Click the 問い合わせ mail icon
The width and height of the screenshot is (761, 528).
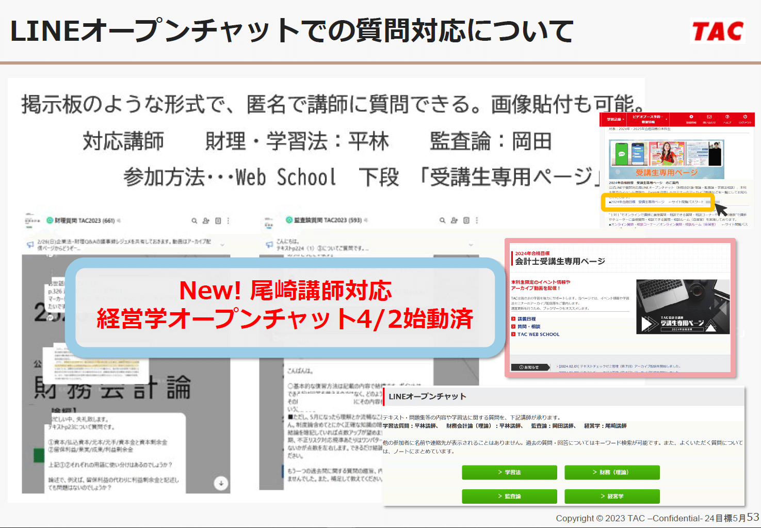709,117
